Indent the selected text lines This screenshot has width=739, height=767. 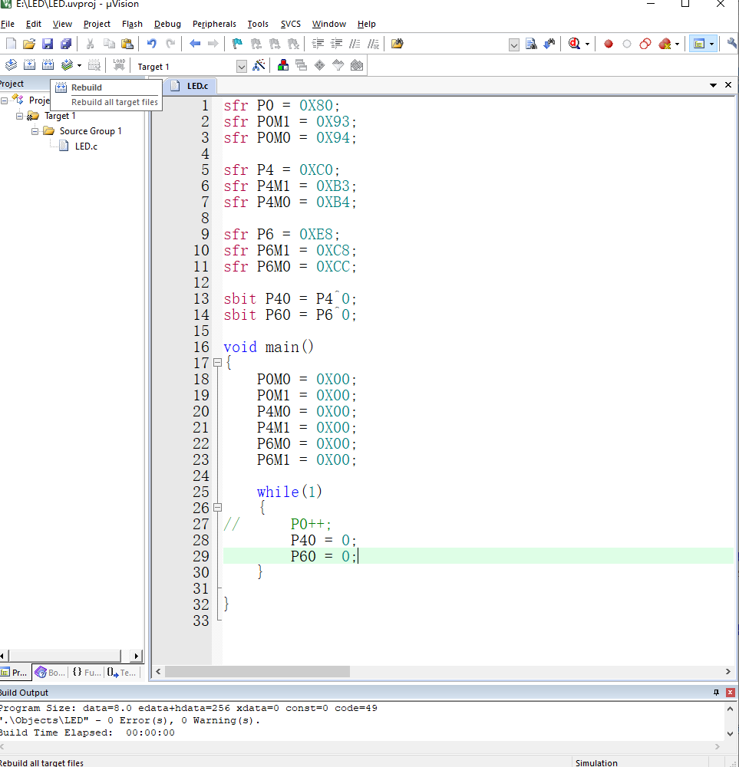pyautogui.click(x=318, y=44)
